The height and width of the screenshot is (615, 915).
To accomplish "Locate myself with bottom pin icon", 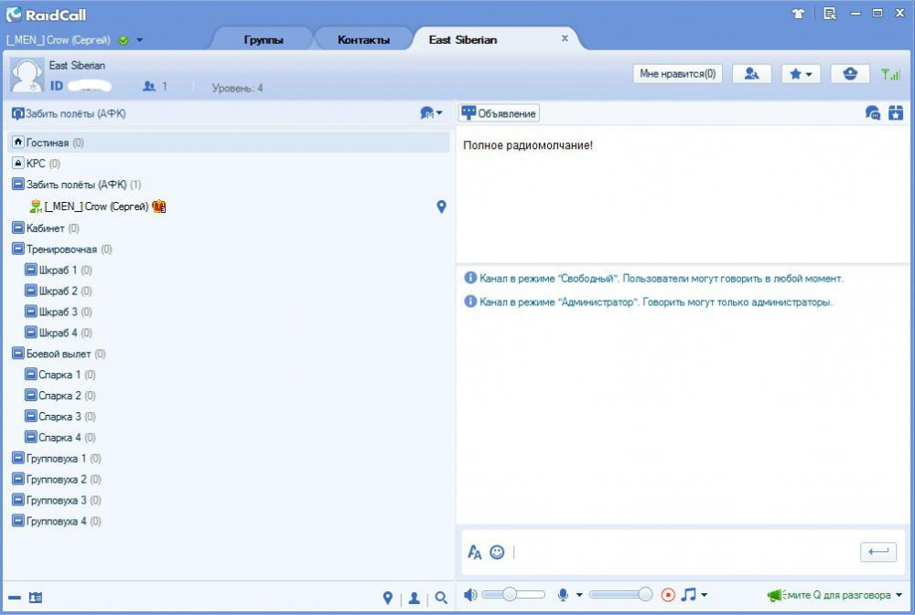I will 387,598.
